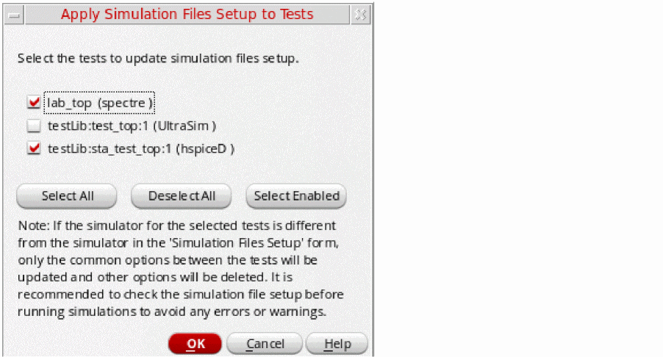
Task: Uncheck the testLib:sta_test_top:1 (hspiceD) checkbox
Action: pos(33,148)
